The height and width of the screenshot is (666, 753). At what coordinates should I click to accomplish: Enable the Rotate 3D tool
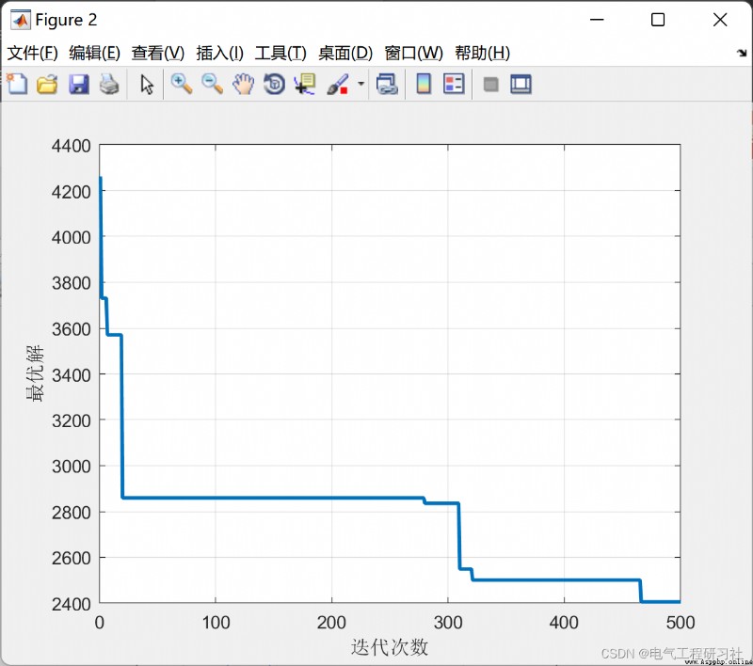(274, 84)
